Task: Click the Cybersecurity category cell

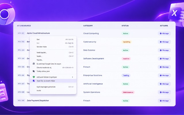Action: [90, 42]
